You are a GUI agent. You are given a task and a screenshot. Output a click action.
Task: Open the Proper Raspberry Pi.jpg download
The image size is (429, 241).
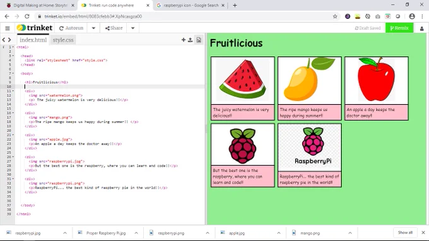(105, 233)
